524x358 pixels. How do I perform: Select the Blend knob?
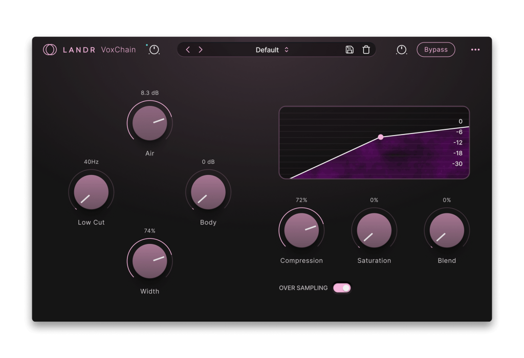tap(447, 230)
